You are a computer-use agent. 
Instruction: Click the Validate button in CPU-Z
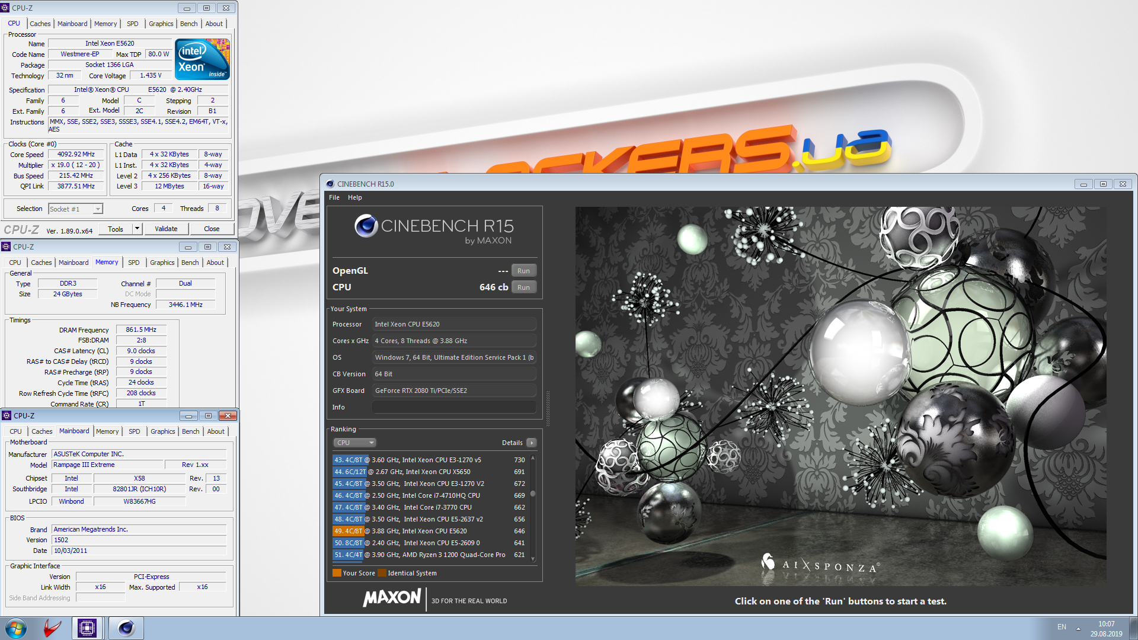[x=166, y=229]
